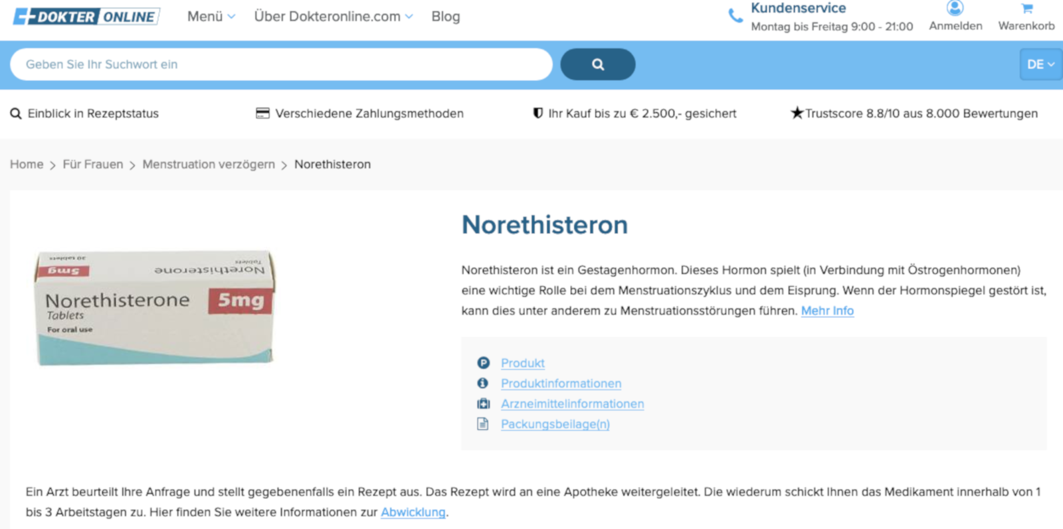The width and height of the screenshot is (1063, 529).
Task: Expand the Menü dropdown
Action: pyautogui.click(x=211, y=17)
